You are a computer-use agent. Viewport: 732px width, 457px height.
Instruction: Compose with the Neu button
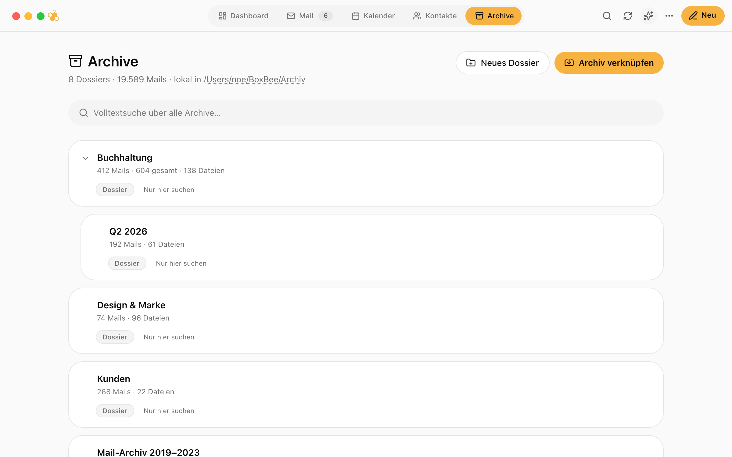[x=703, y=16]
